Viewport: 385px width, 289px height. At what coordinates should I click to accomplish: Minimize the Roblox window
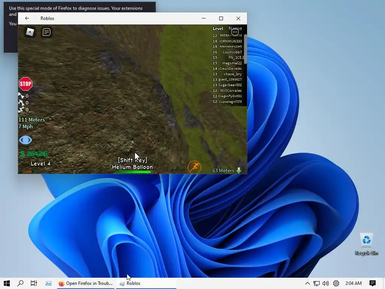(204, 18)
